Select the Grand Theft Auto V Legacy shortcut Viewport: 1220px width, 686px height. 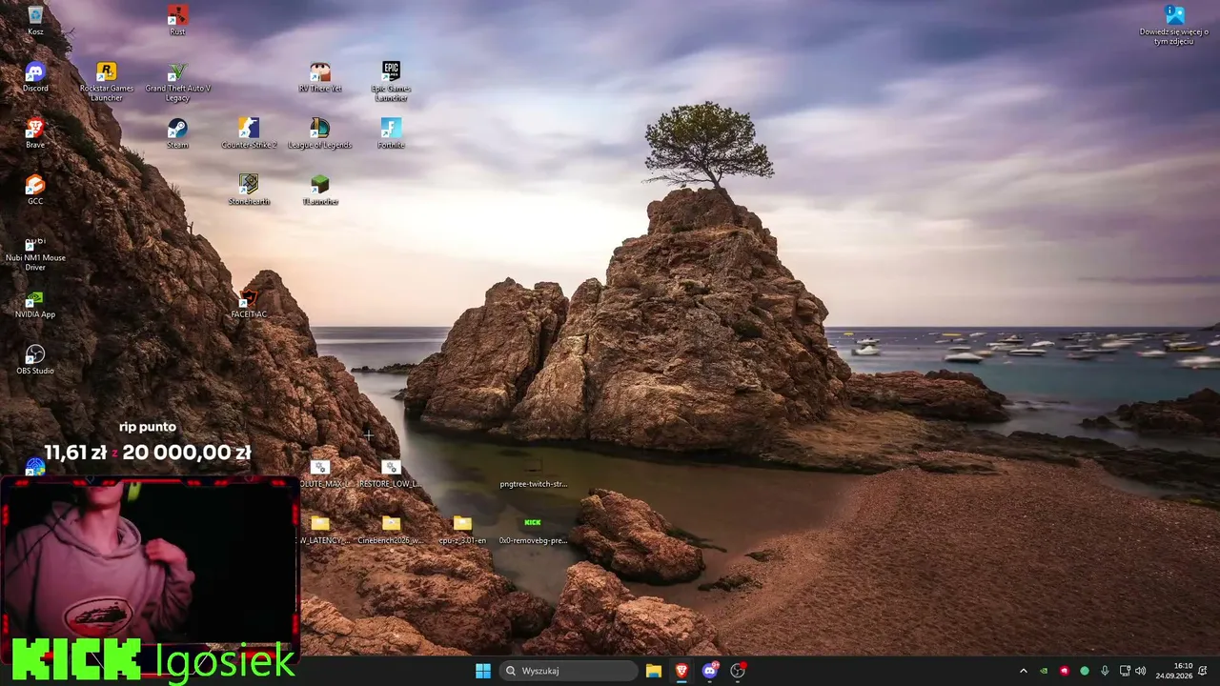click(x=177, y=82)
